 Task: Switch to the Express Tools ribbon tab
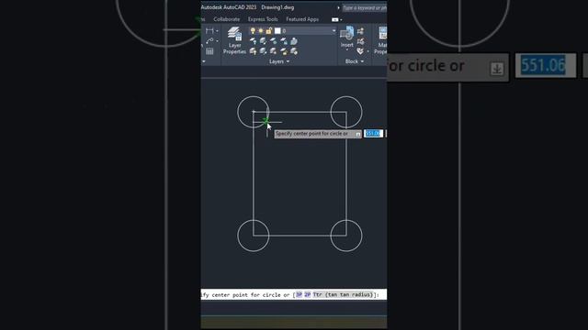[263, 19]
